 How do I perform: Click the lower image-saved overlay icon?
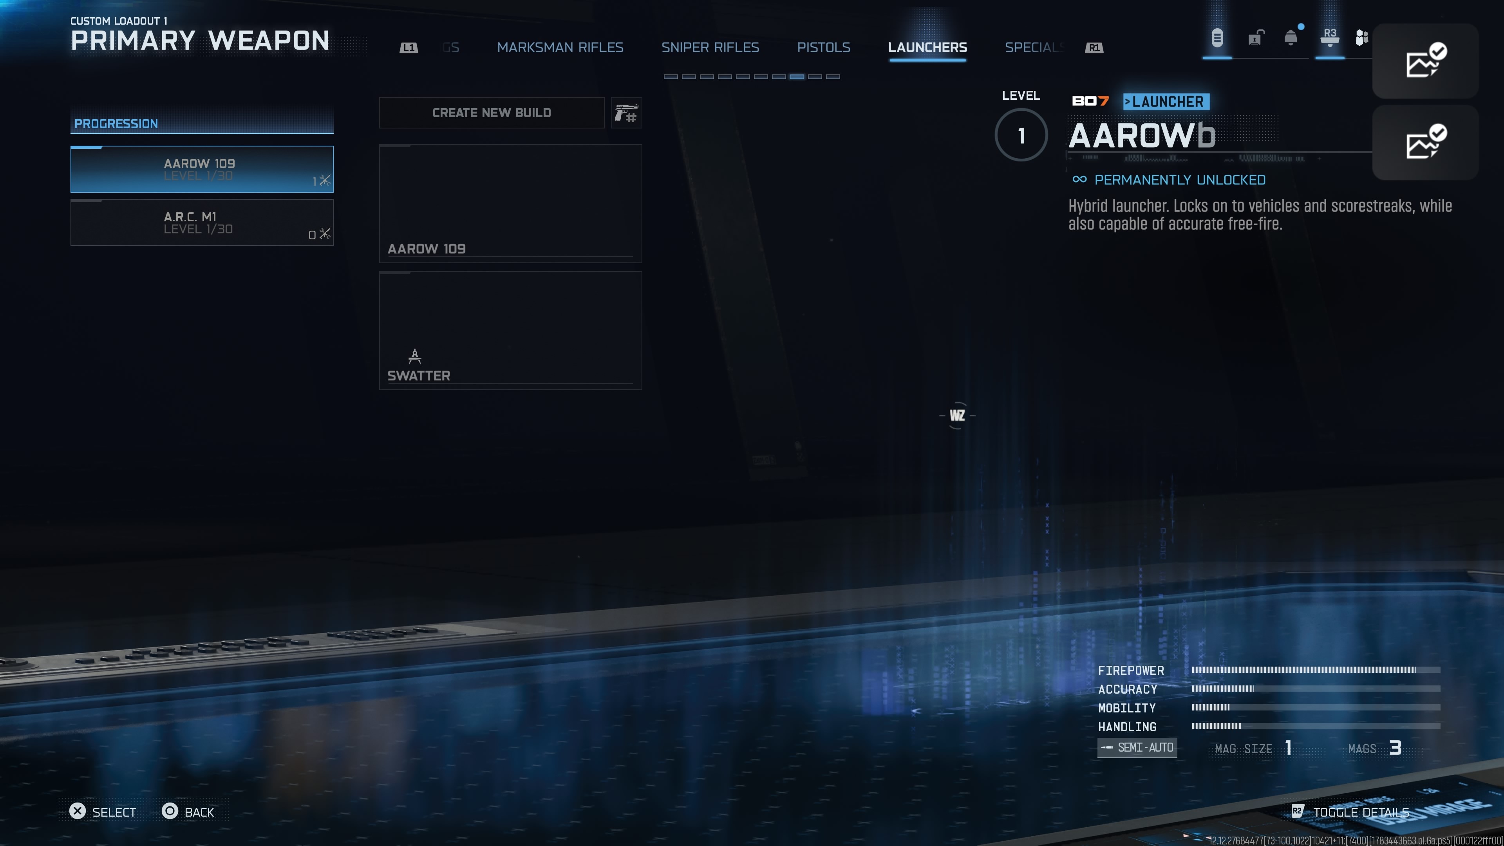[1425, 142]
